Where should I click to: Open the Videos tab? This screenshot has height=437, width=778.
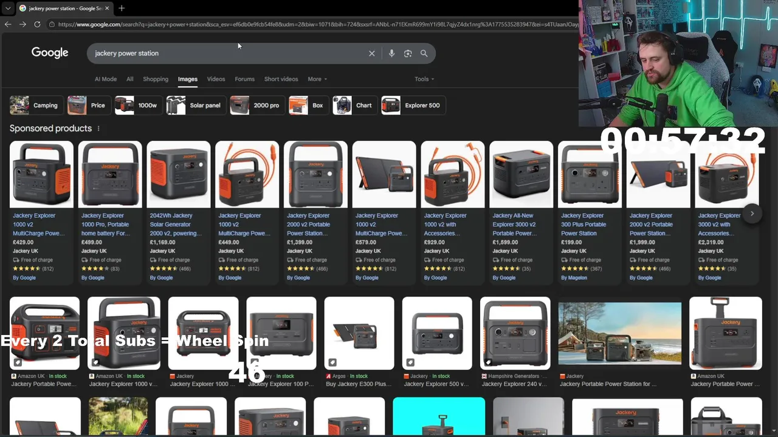(216, 79)
